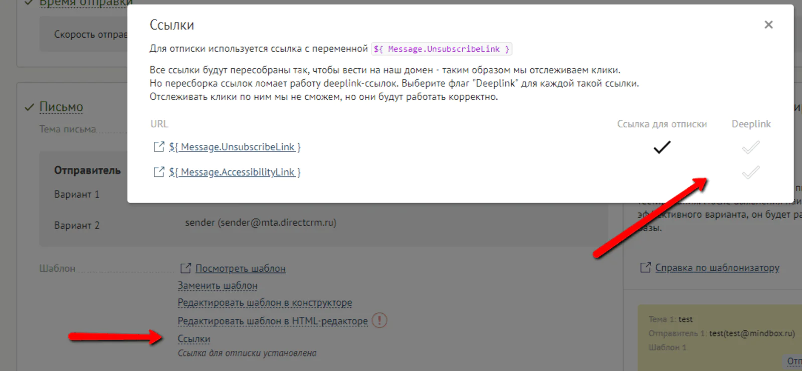Click the Message.UnsubscribeLink variable code tag
Image resolution: width=802 pixels, height=371 pixels.
click(x=442, y=49)
